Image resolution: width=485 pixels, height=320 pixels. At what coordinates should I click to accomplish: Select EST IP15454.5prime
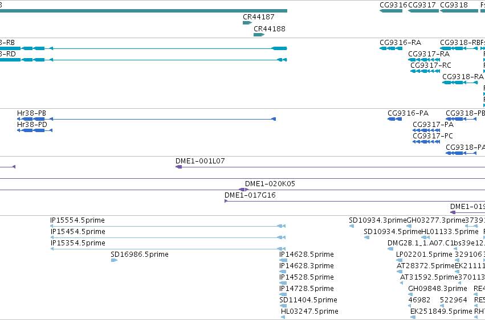[168, 237]
